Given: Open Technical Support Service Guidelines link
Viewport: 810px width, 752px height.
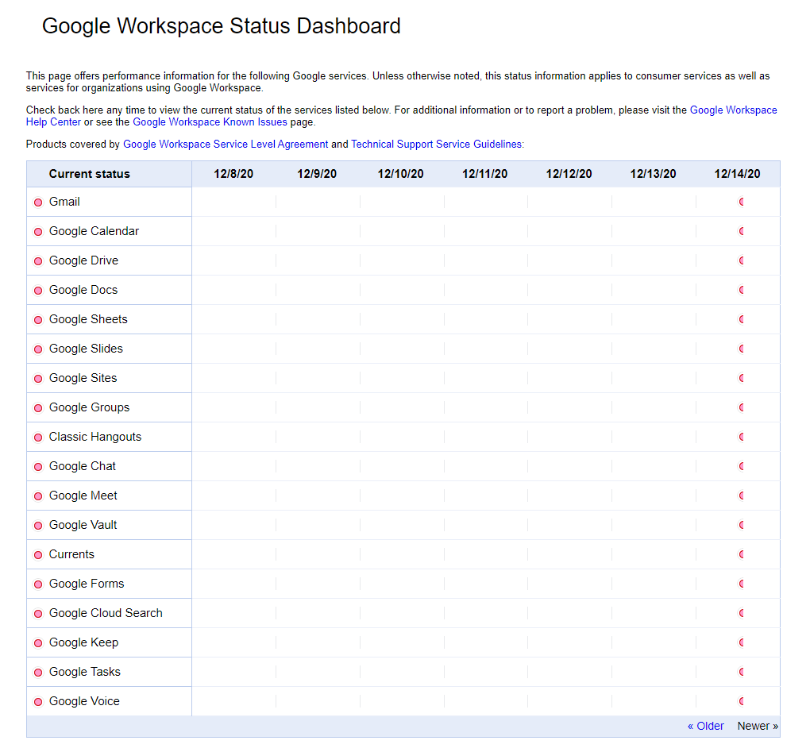Looking at the screenshot, I should coord(437,144).
